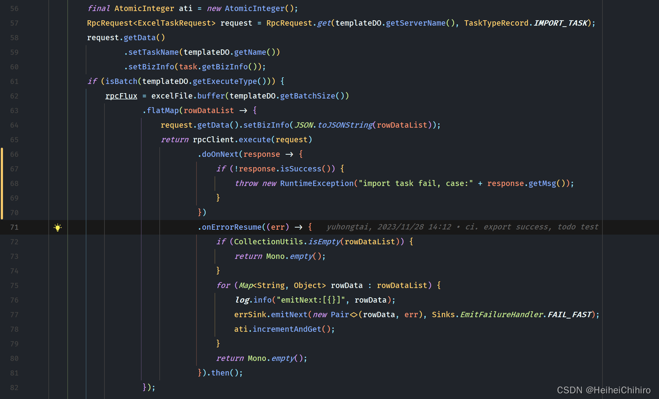The width and height of the screenshot is (659, 399).
Task: Click the string "import task fail, case:"
Action: coord(415,184)
